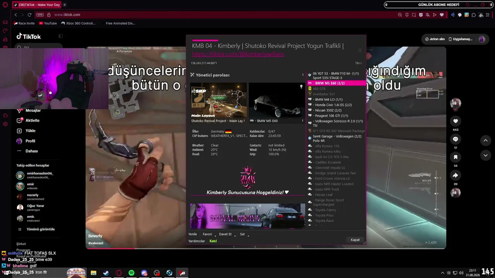Open the video comments bubble

click(x=456, y=139)
